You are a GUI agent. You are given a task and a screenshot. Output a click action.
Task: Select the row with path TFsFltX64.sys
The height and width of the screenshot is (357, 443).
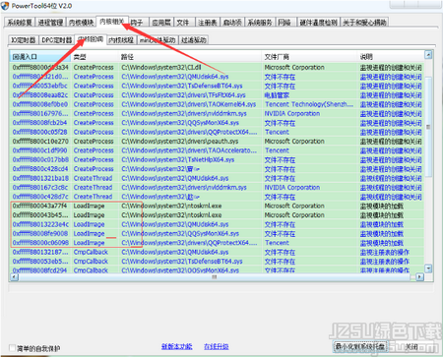[217, 95]
